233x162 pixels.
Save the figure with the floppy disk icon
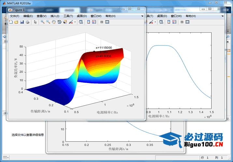(x=22, y=22)
